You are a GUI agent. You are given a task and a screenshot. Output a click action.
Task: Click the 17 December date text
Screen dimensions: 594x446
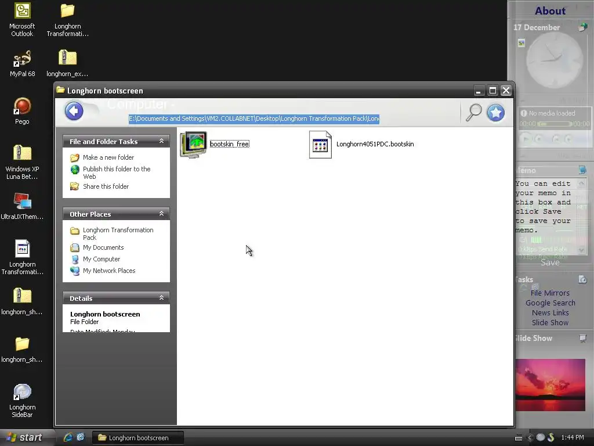pyautogui.click(x=537, y=27)
